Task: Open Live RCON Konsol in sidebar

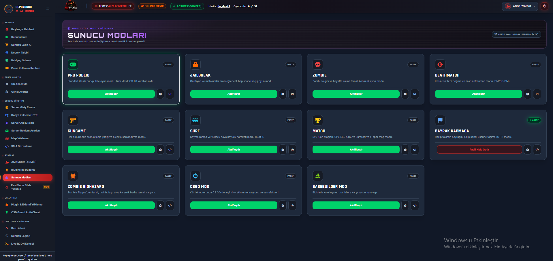Action: tap(27, 244)
